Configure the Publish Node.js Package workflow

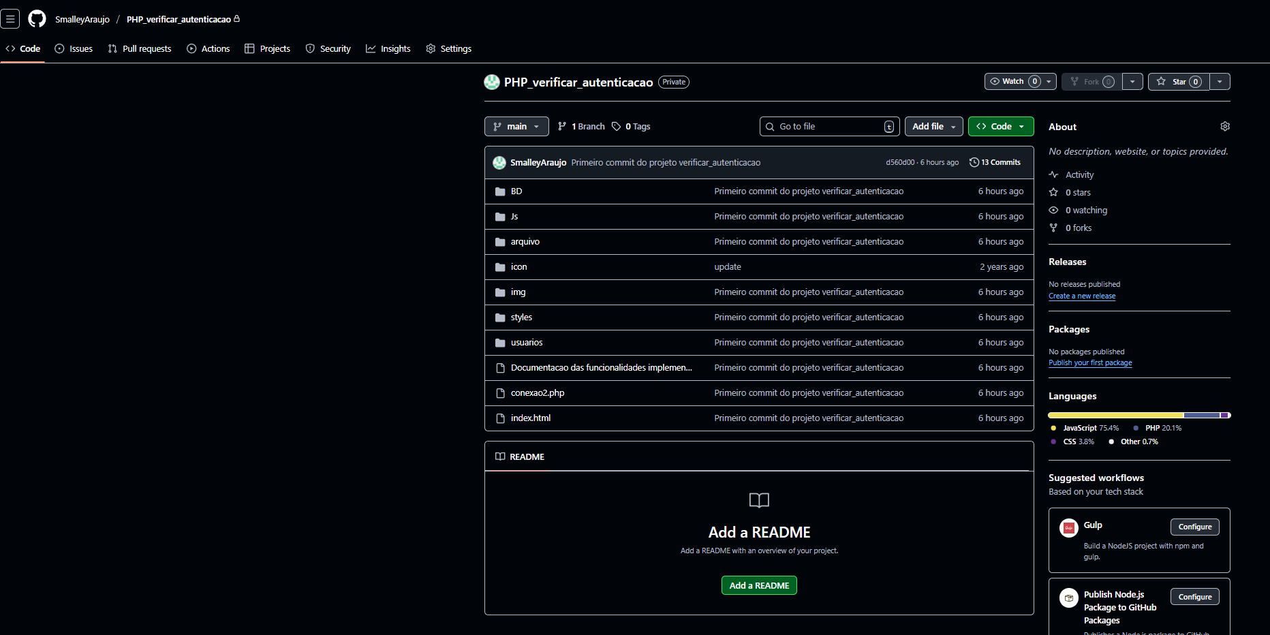[x=1195, y=597]
